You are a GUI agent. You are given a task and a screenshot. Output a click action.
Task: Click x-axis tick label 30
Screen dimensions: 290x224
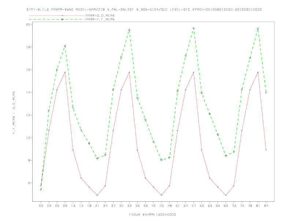click(121, 206)
